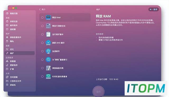This screenshot has height=97, width=169.
Task: Select the 刷新 DNS 缓存 radio button
Action: pyautogui.click(x=42, y=43)
